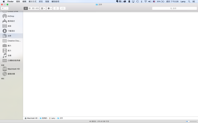Click the Wi-Fi menu bar icon
The width and height of the screenshot is (198, 123).
(x=145, y=2)
